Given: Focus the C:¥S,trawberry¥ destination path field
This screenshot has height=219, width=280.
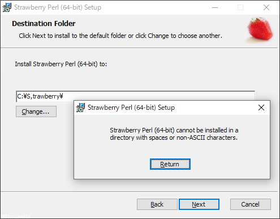Looking at the screenshot, I should (135, 96).
